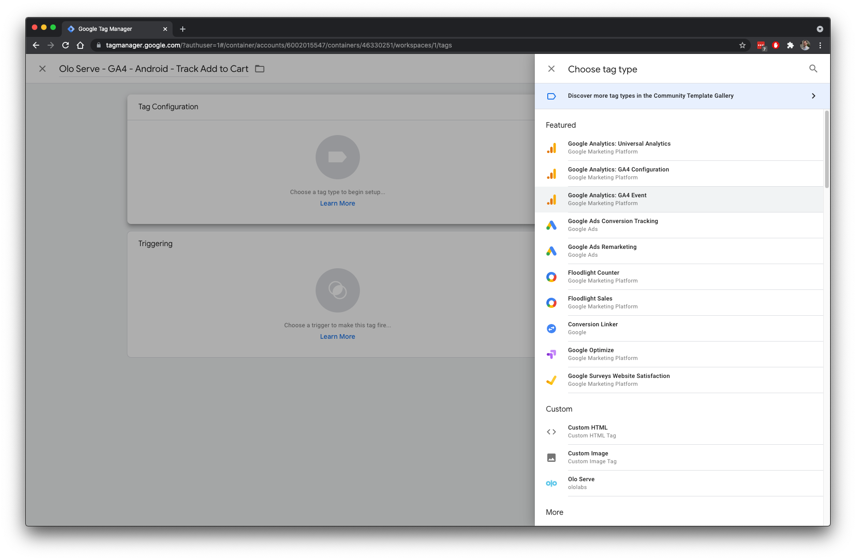856x560 pixels.
Task: Click the Google Ads Remarketing icon
Action: coord(551,251)
